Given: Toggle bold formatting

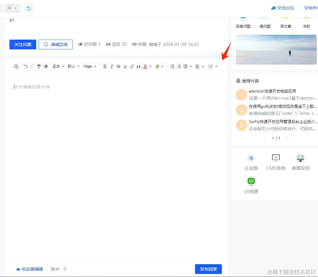Looking at the screenshot, I should point(105,66).
